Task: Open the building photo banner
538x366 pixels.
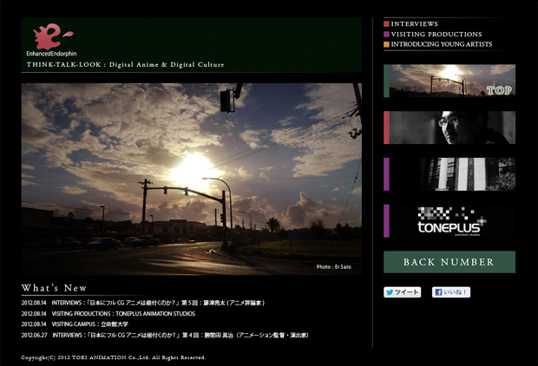Action: tap(451, 174)
